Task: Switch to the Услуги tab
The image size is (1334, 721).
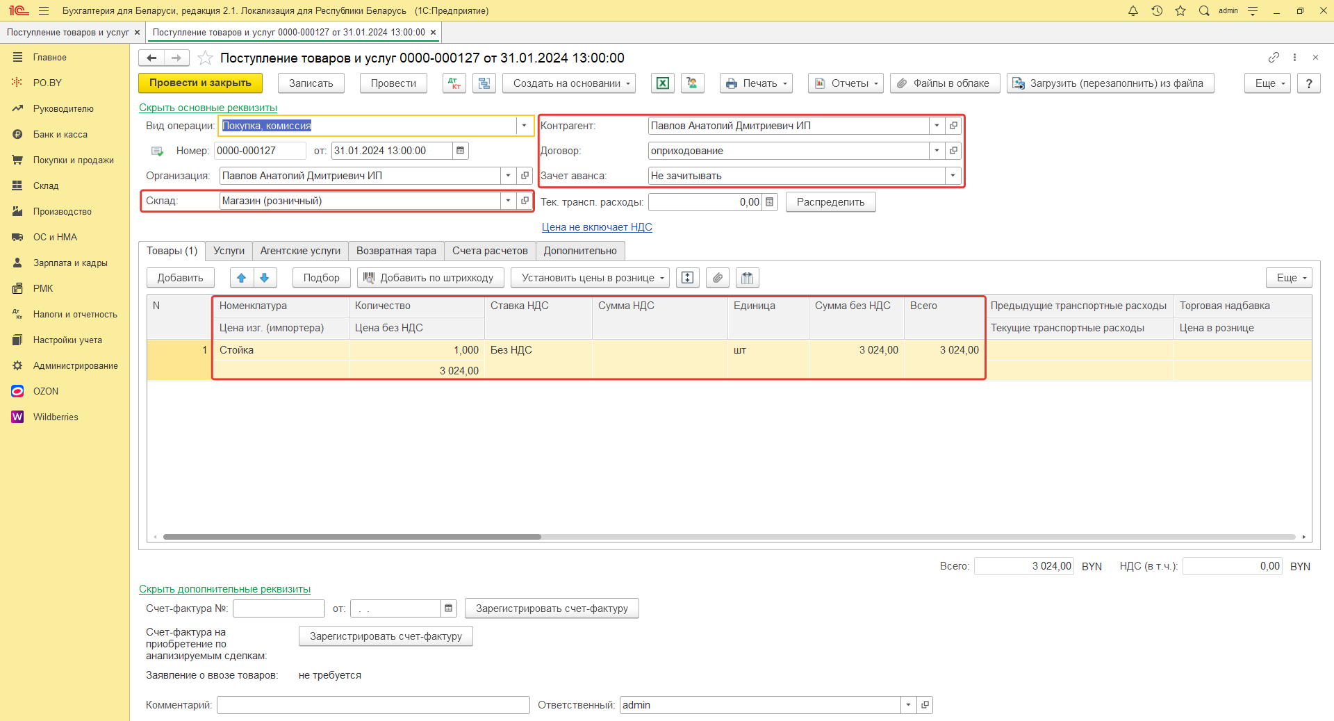Action: coord(229,251)
